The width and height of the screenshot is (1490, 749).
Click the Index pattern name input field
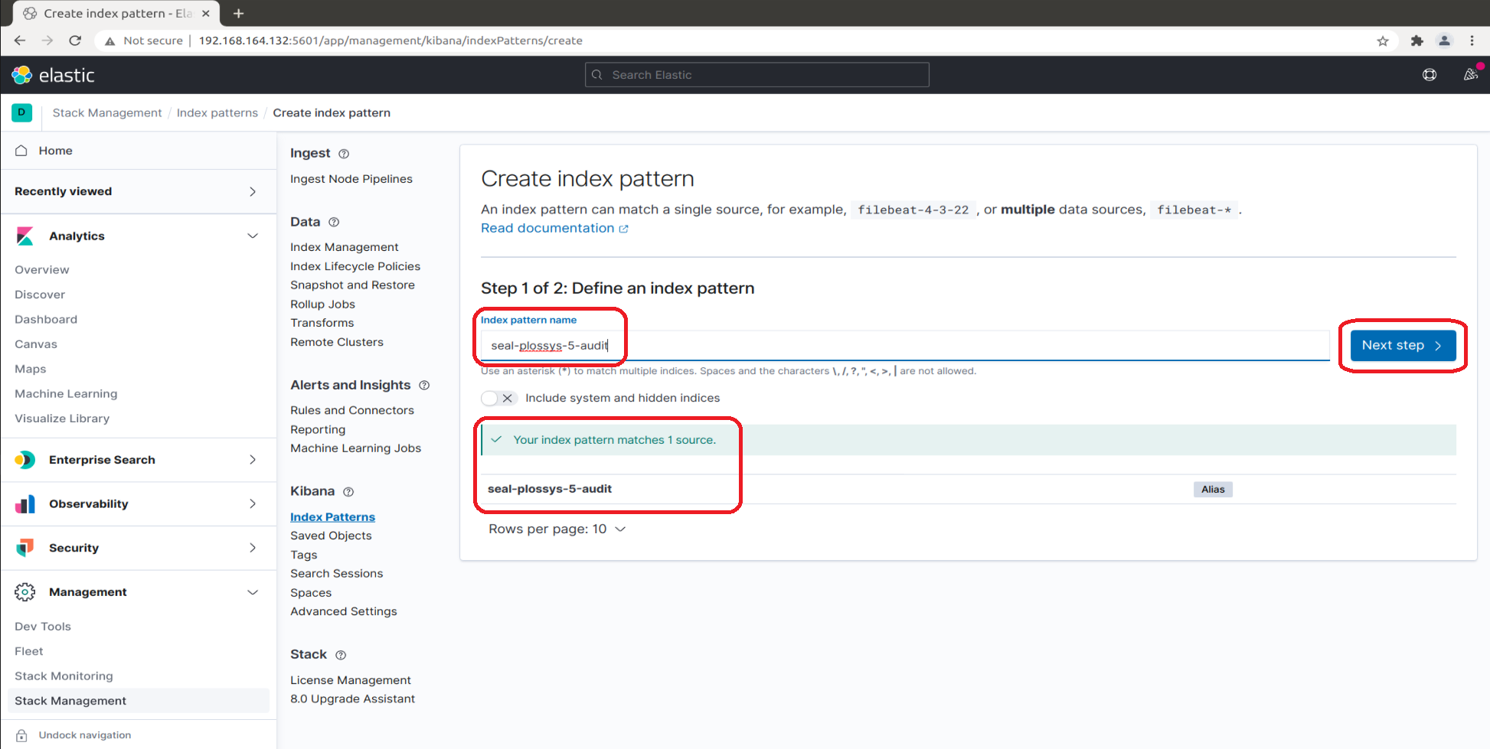[903, 346]
